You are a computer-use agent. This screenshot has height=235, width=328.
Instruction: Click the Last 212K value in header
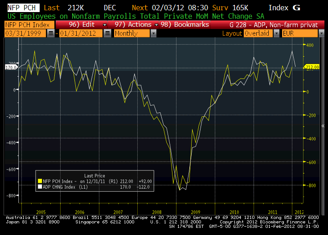pyautogui.click(x=64, y=8)
